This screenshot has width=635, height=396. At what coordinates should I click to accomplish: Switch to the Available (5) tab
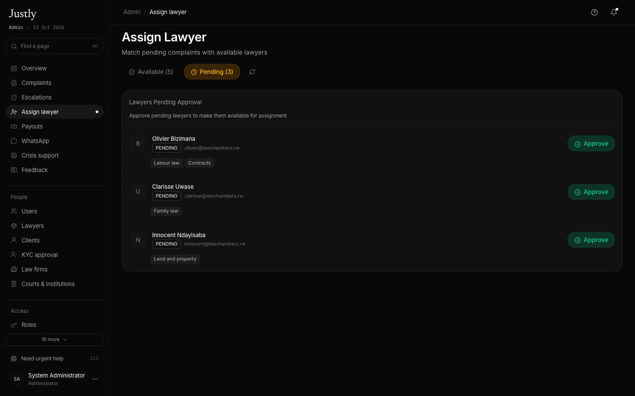[x=151, y=72]
